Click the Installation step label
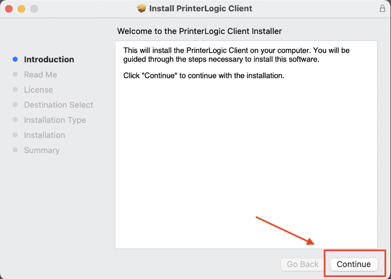Screen dimensions: 391x279 coord(44,135)
